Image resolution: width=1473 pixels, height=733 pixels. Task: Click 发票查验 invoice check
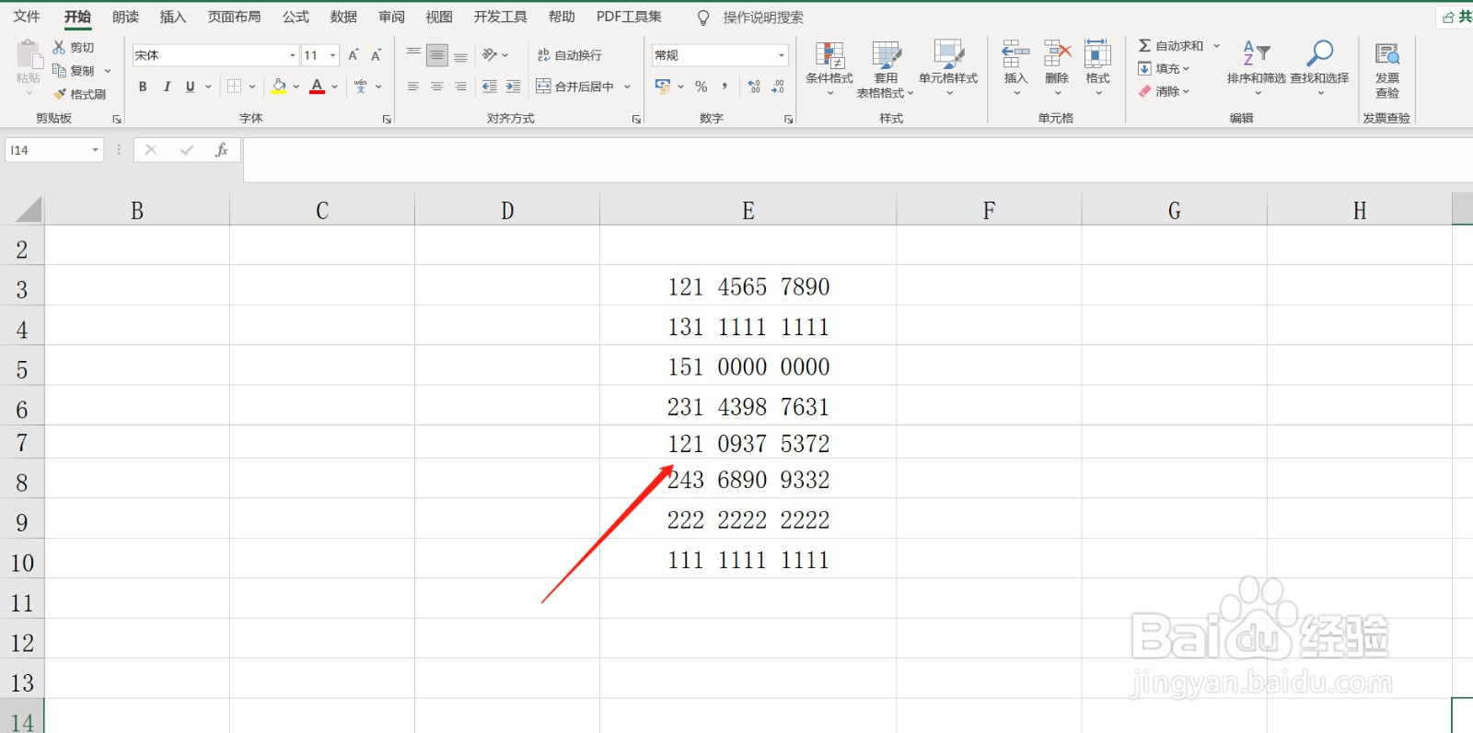[x=1386, y=71]
